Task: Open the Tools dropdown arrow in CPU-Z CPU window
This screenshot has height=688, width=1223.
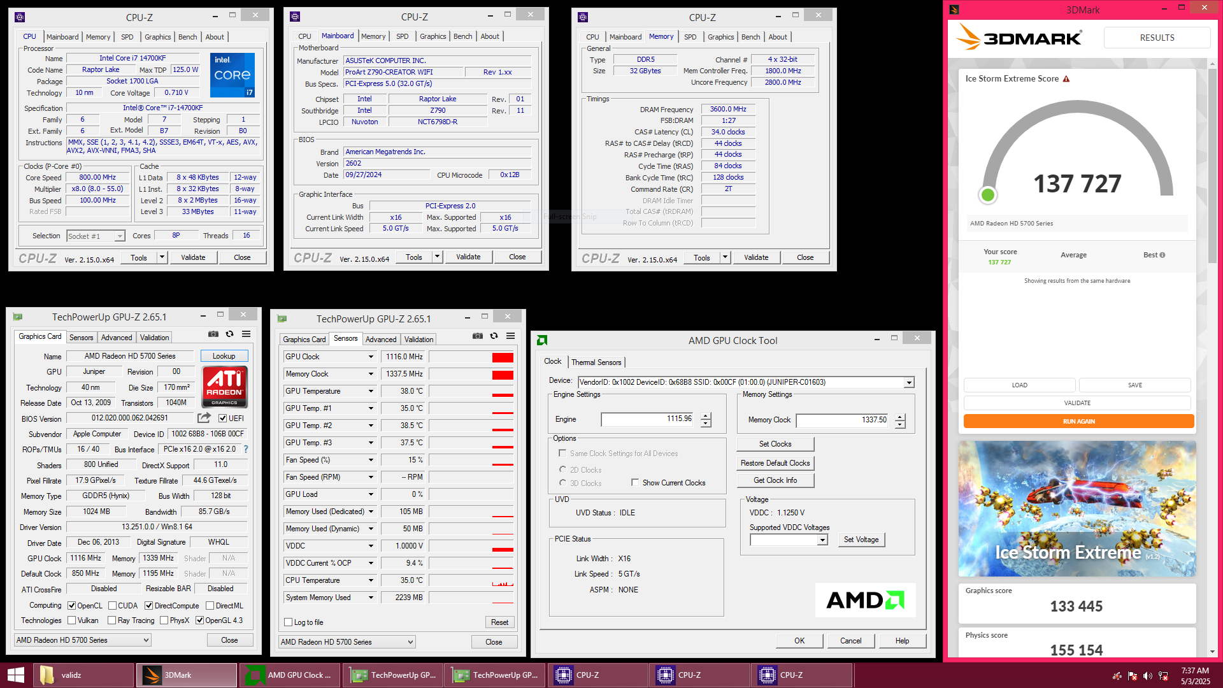Action: pos(162,257)
